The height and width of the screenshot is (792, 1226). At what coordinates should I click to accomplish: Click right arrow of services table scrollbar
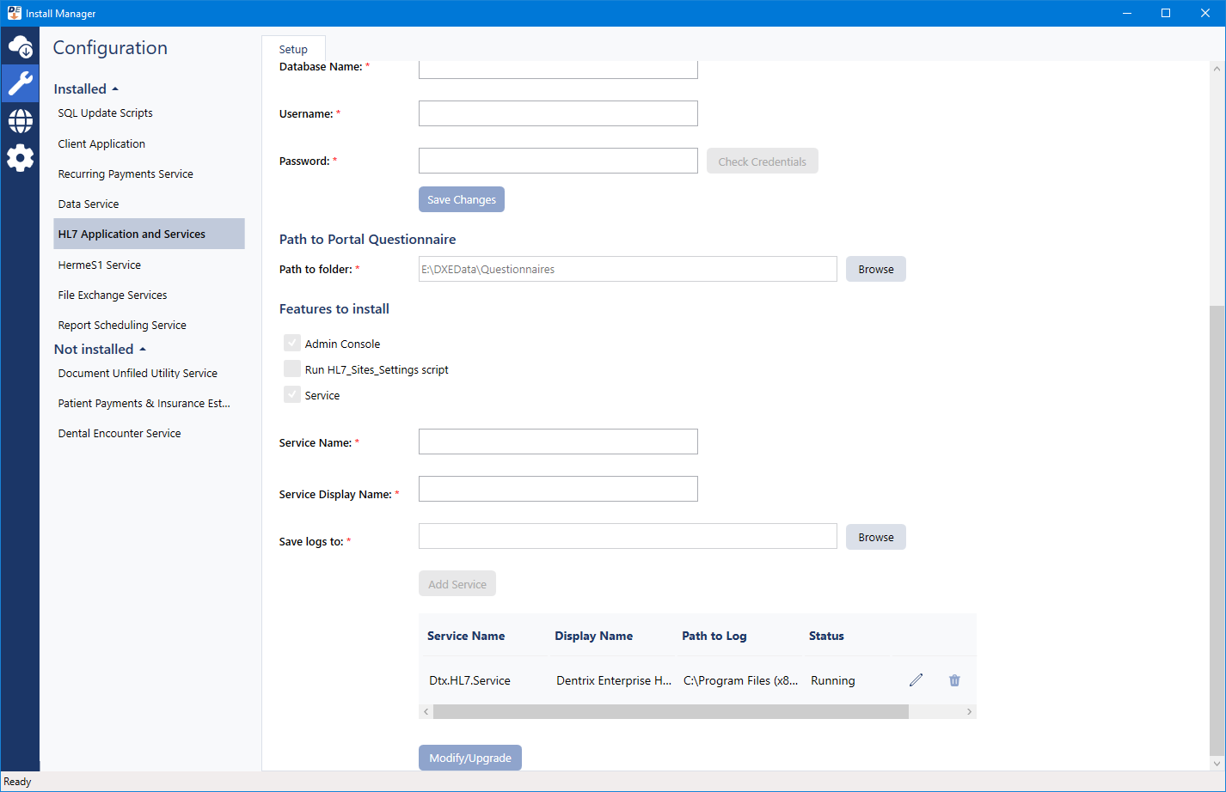coord(969,712)
